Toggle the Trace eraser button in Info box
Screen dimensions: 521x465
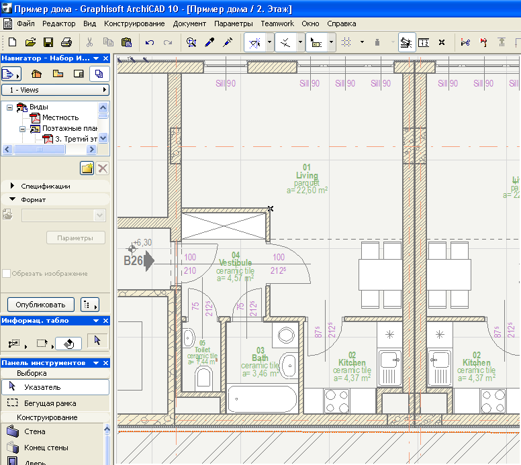pyautogui.click(x=68, y=343)
